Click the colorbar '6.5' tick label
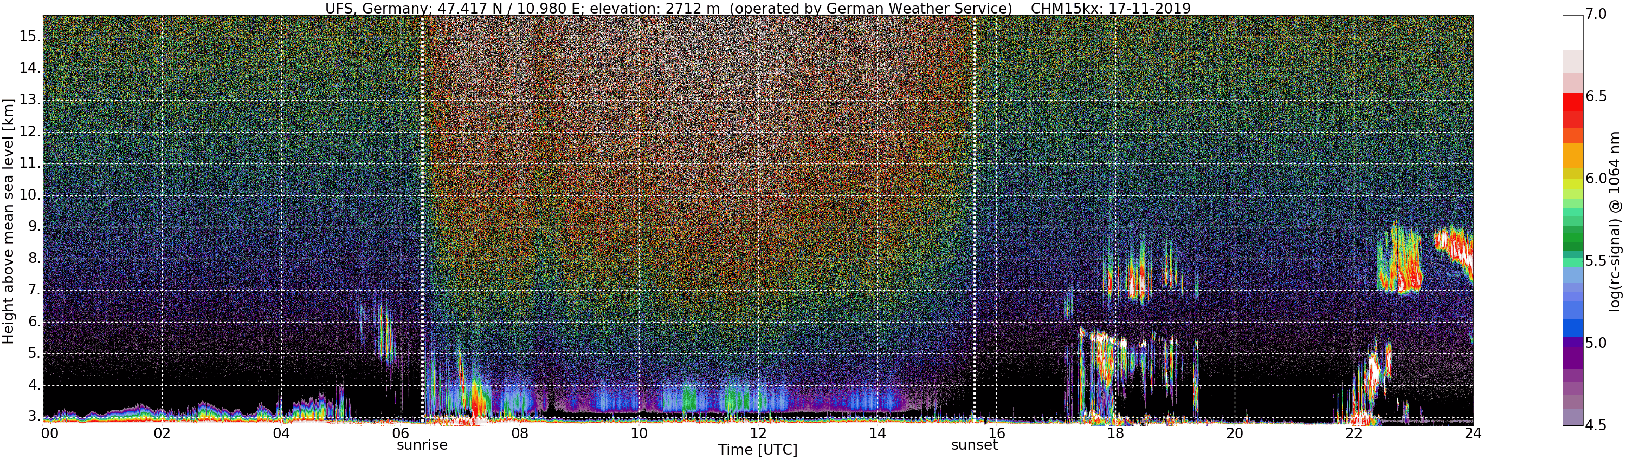The image size is (1626, 460). pyautogui.click(x=1596, y=96)
